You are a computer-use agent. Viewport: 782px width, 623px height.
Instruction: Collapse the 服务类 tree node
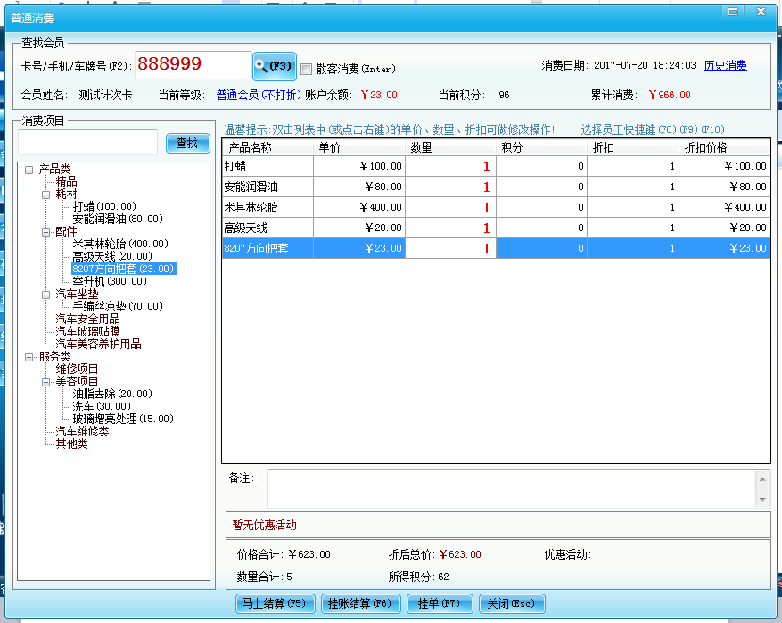coord(29,357)
